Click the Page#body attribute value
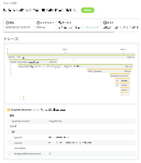 click(55, 121)
